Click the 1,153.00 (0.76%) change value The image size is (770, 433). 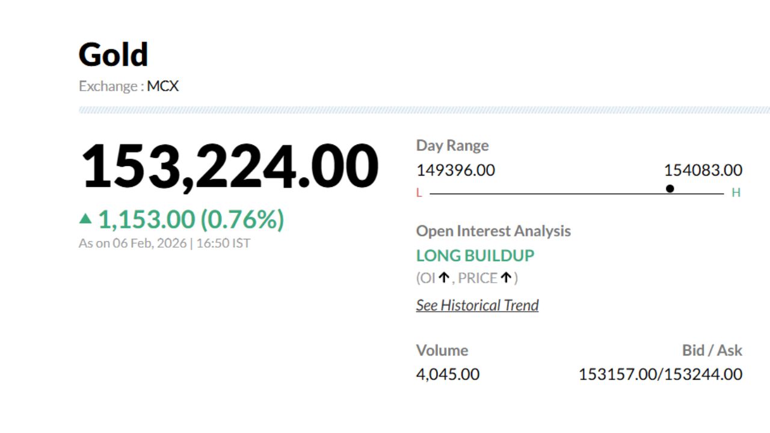191,220
